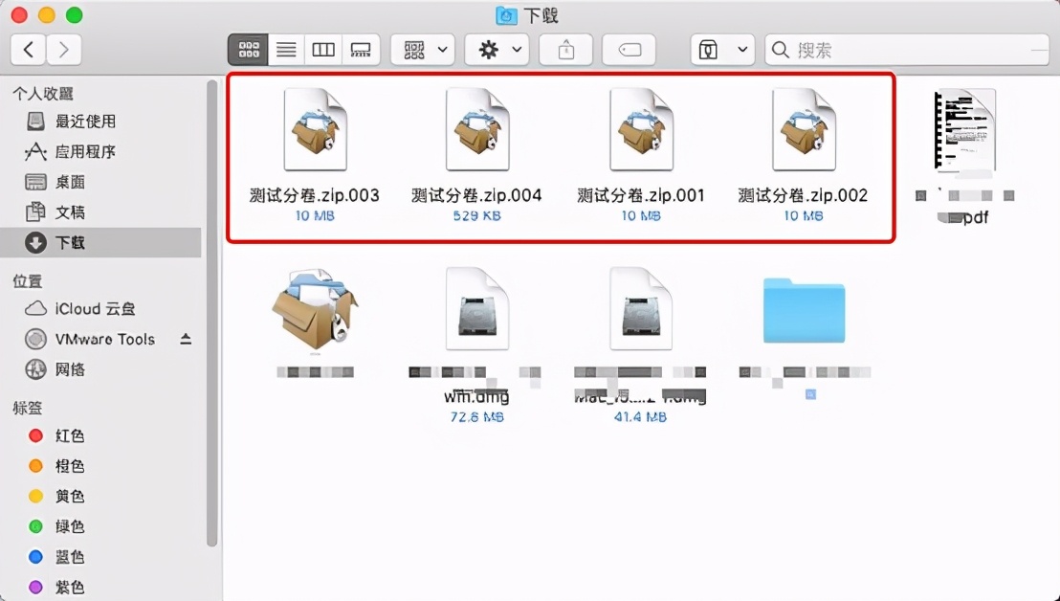Open the archive utility toolbar dropdown
Screen dimensions: 1060x601
click(722, 50)
